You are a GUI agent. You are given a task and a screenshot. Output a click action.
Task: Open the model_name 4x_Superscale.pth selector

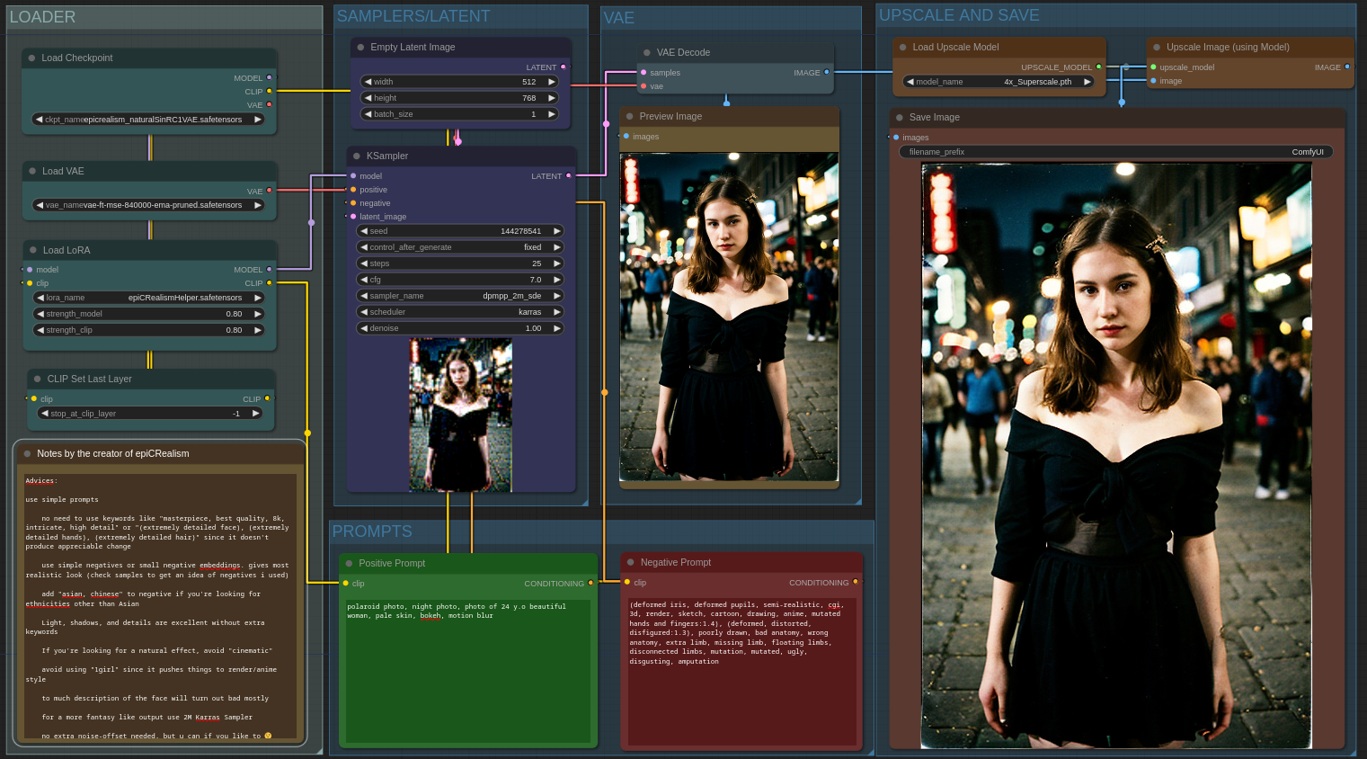coord(998,81)
